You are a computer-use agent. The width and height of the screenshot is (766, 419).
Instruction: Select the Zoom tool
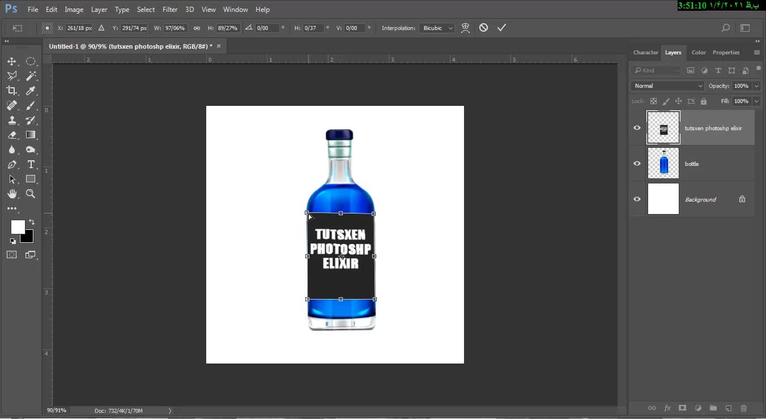pyautogui.click(x=31, y=194)
